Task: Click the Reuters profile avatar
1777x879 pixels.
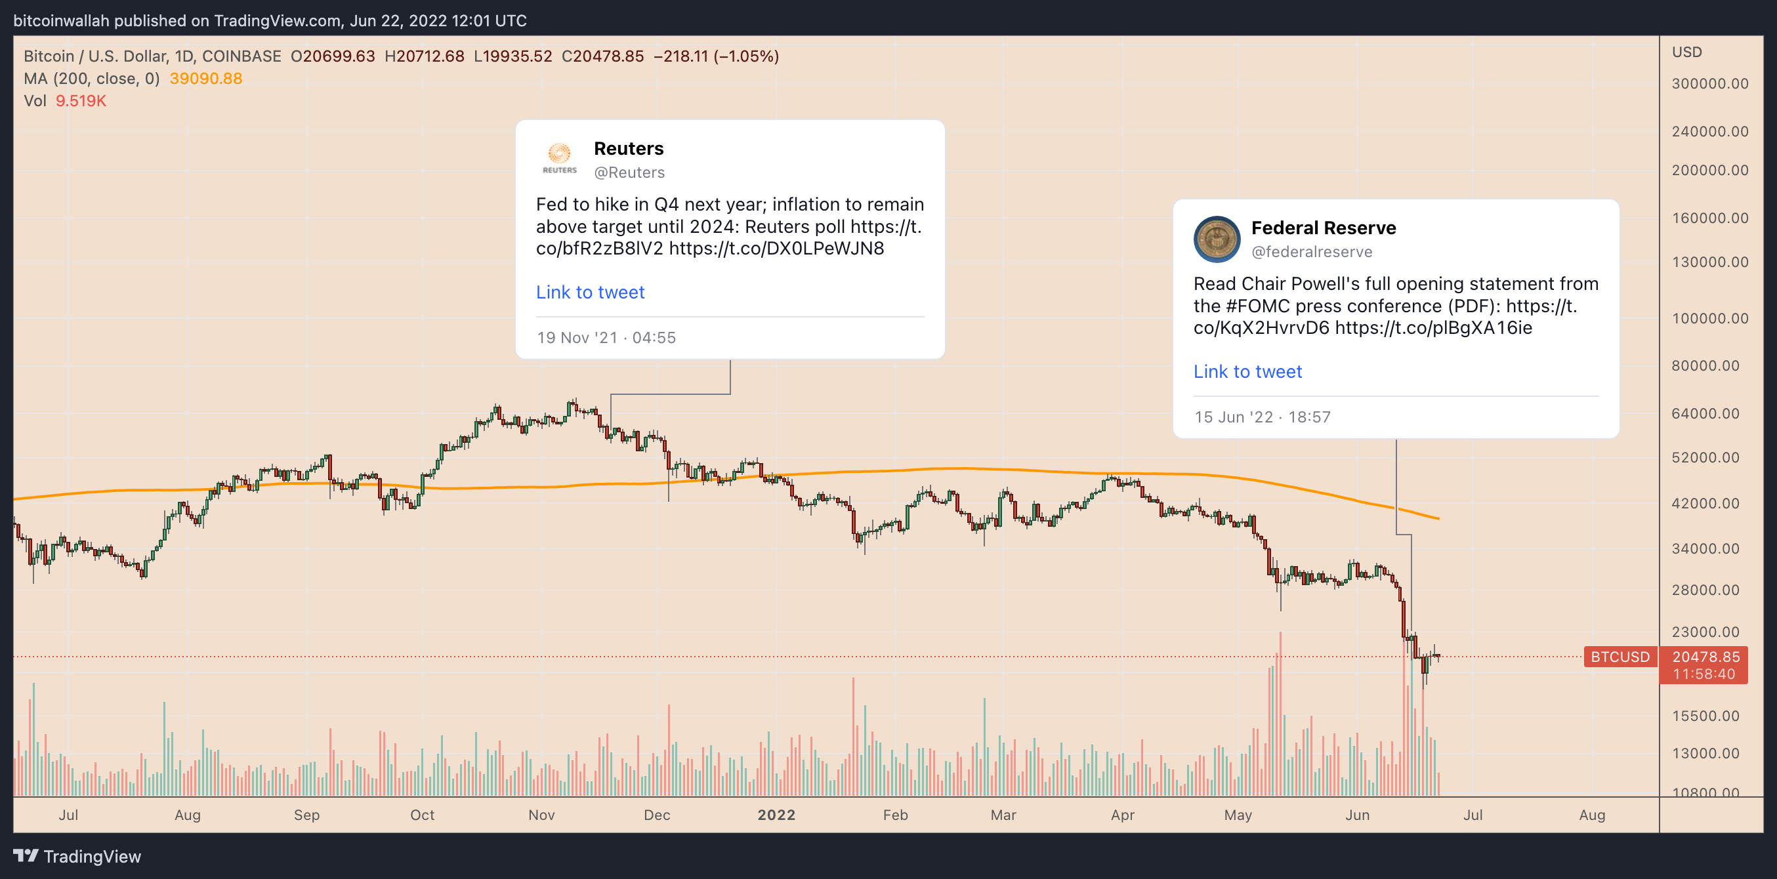Action: tap(560, 158)
